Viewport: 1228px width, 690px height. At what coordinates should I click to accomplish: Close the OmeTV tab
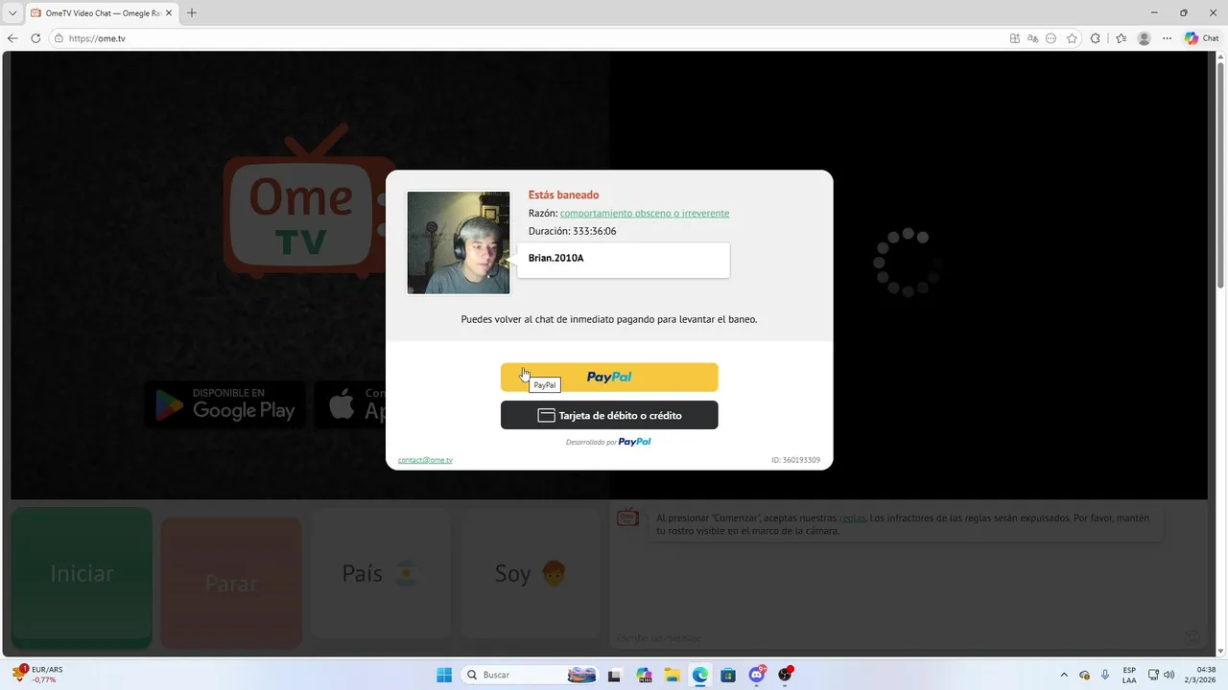pyautogui.click(x=170, y=12)
